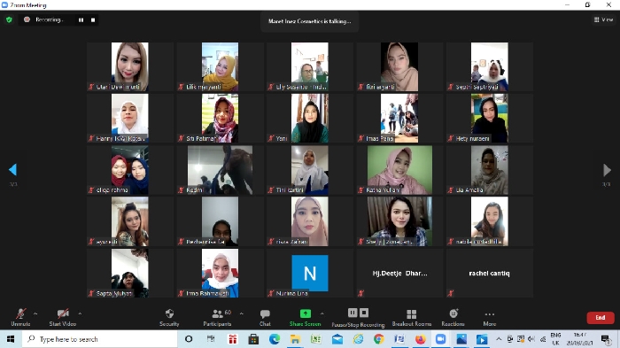
Task: Expand audio options arrow beside Unmute
Action: pyautogui.click(x=35, y=313)
